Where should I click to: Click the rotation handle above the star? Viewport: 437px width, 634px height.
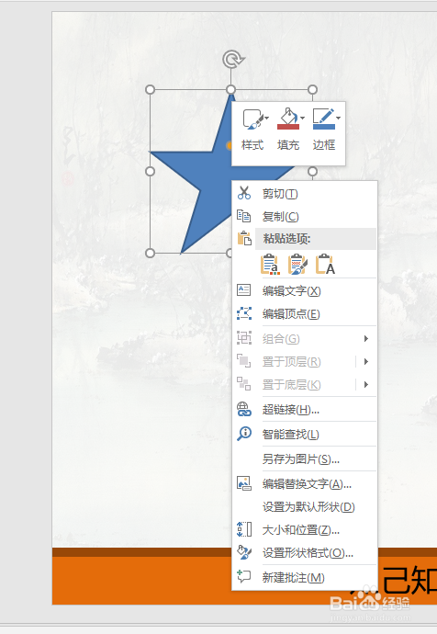pyautogui.click(x=233, y=60)
